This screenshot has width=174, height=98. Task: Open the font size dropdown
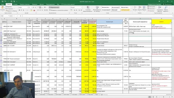click(32, 7)
